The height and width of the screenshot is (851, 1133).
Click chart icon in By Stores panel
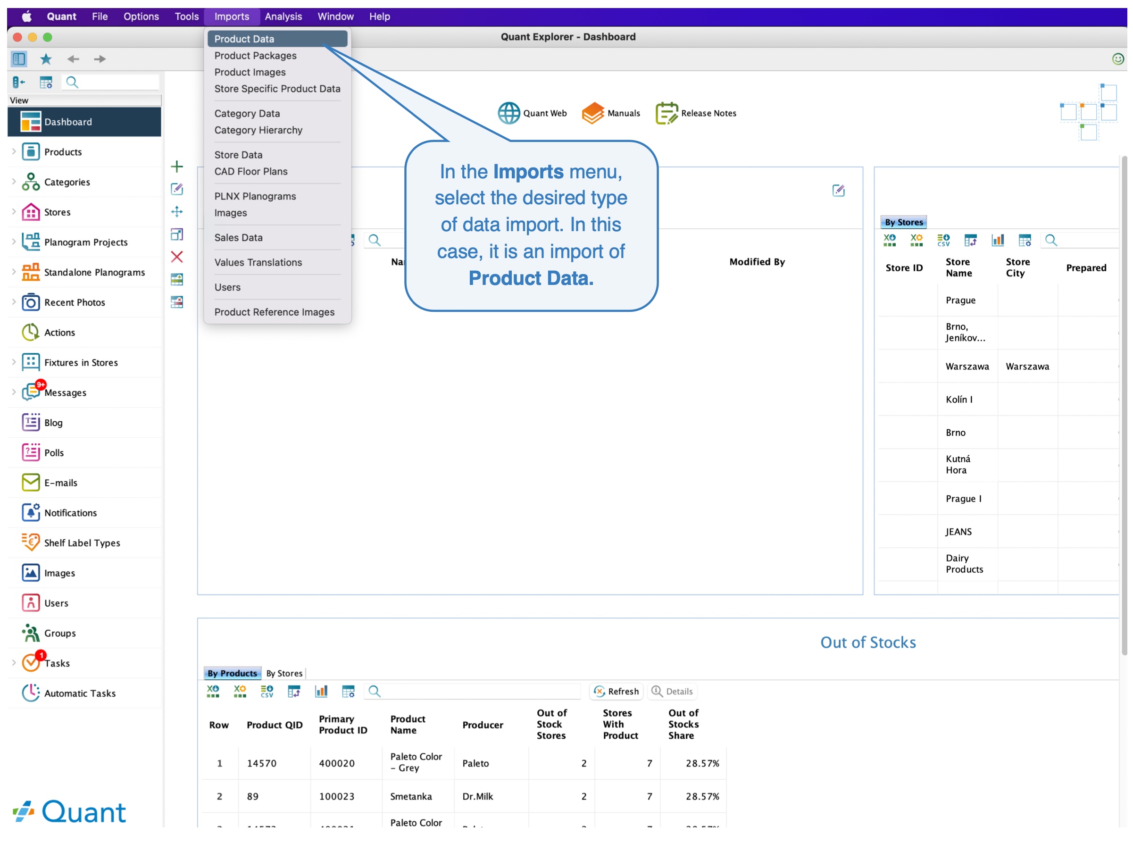click(x=998, y=240)
